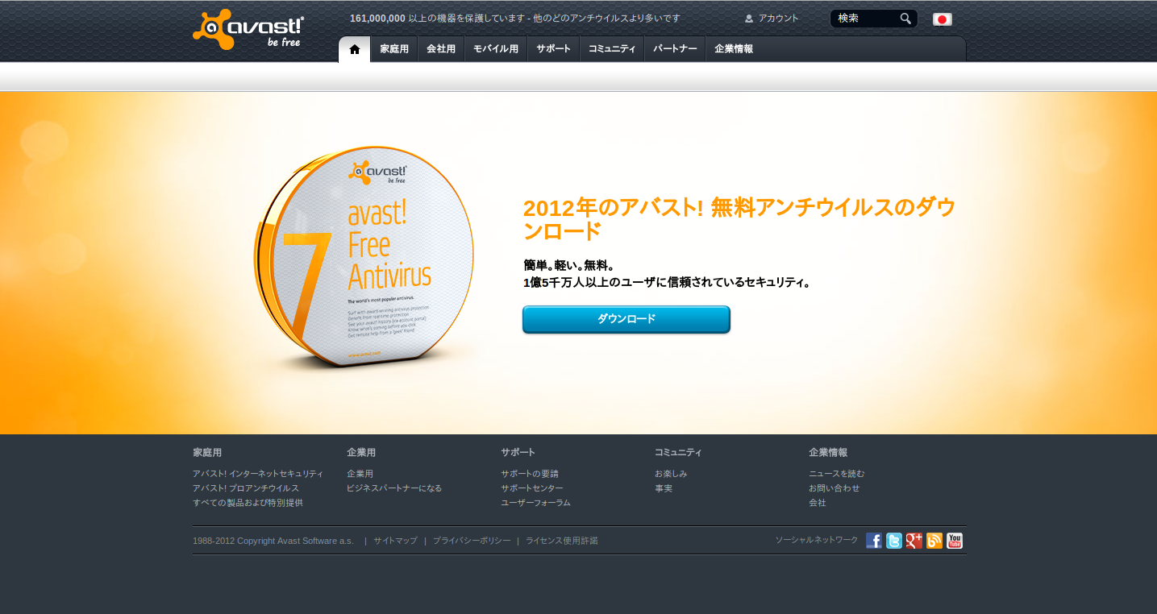The width and height of the screenshot is (1157, 614).
Task: Open the YouTube social icon
Action: click(955, 541)
